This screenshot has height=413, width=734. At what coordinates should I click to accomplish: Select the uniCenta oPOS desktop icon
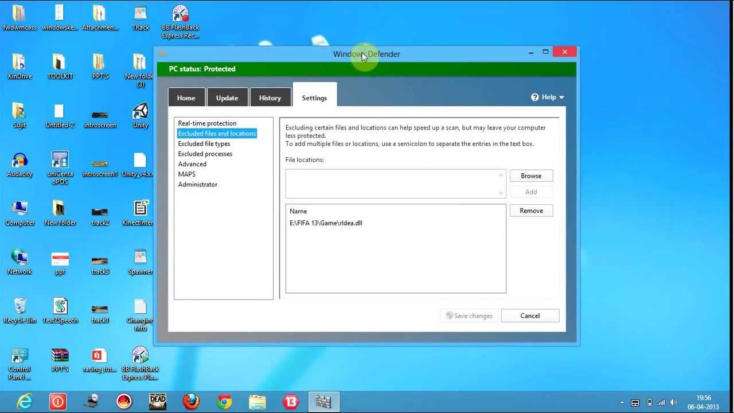(x=60, y=168)
